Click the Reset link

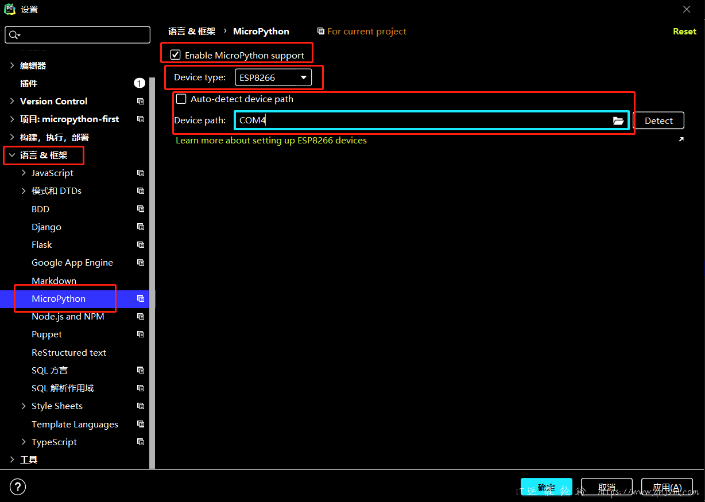pos(684,31)
